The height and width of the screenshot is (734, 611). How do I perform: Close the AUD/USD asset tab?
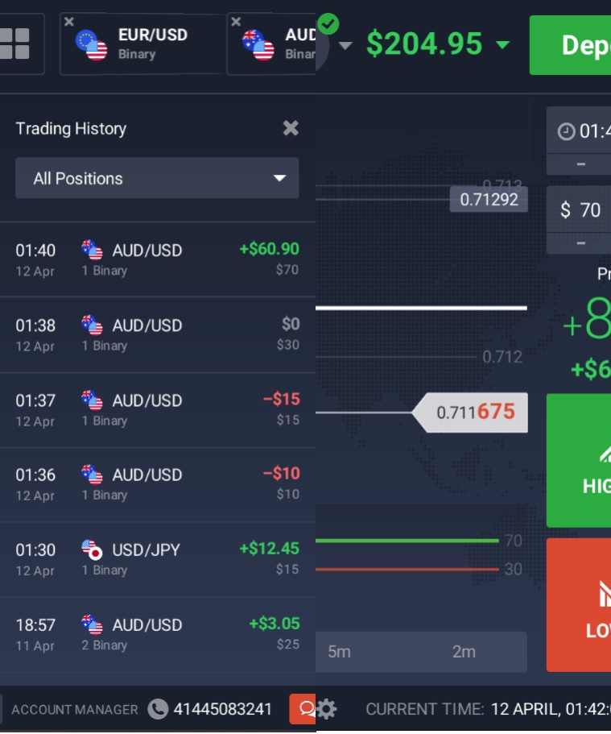[236, 22]
